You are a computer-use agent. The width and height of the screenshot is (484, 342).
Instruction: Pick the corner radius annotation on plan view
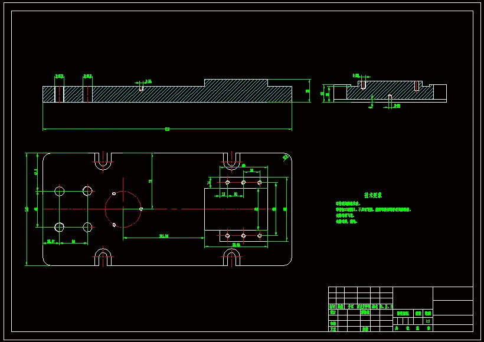coord(285,157)
